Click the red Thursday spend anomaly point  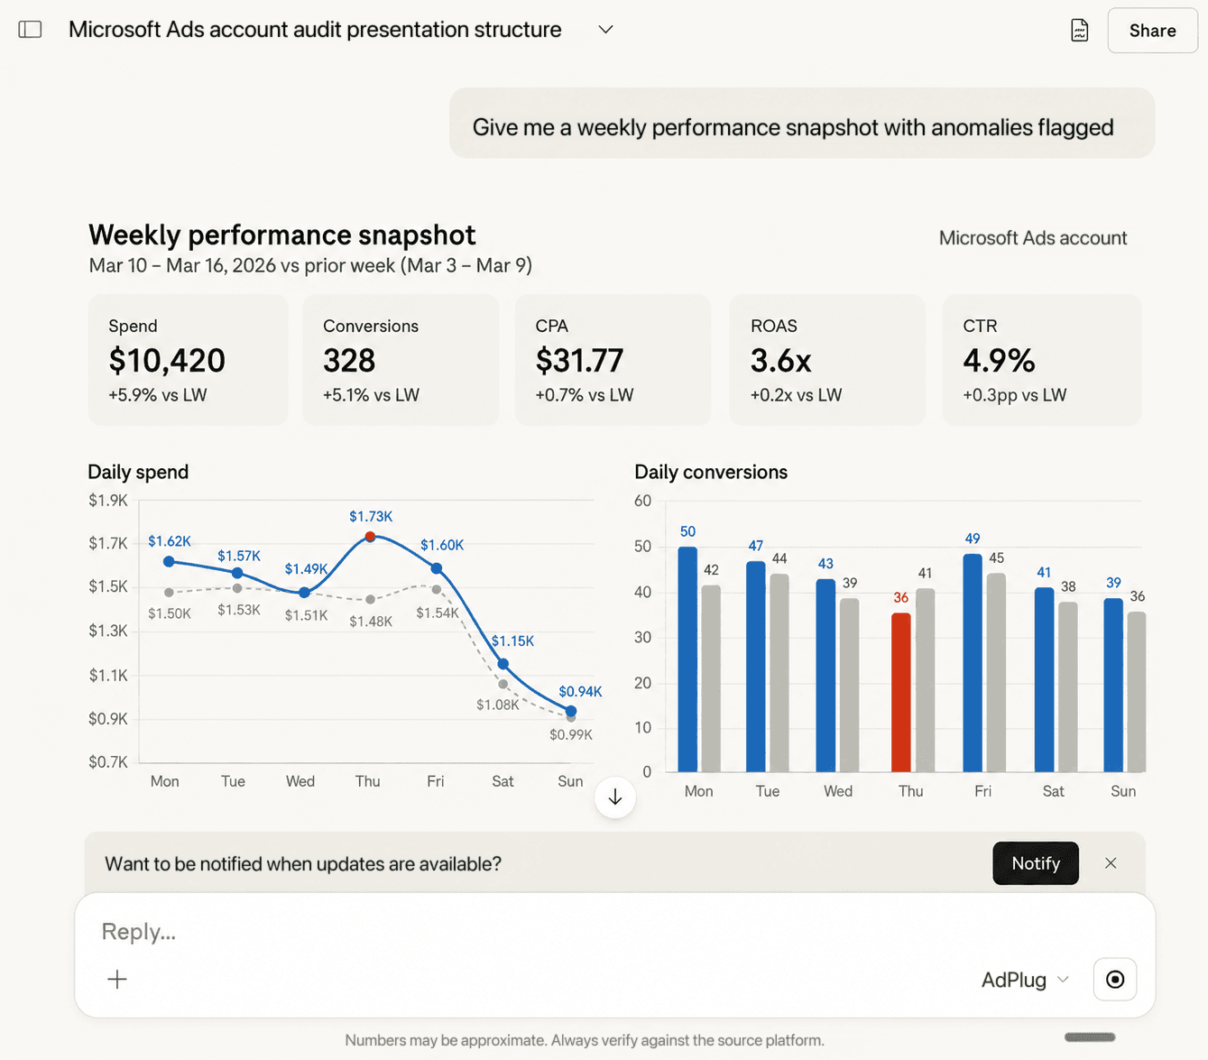point(370,537)
